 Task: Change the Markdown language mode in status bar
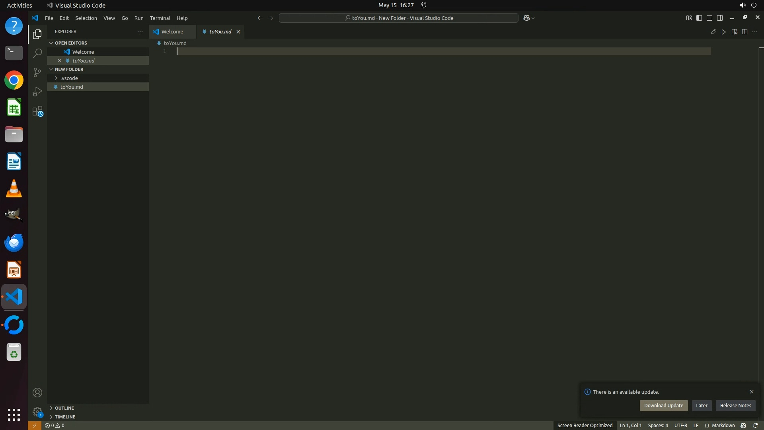pos(723,425)
